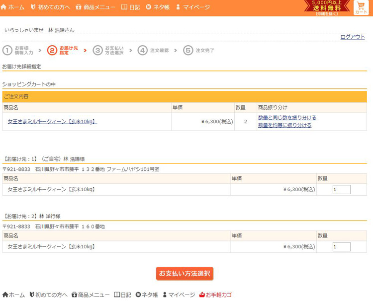Focus quantity field for お届け先 1

point(341,190)
